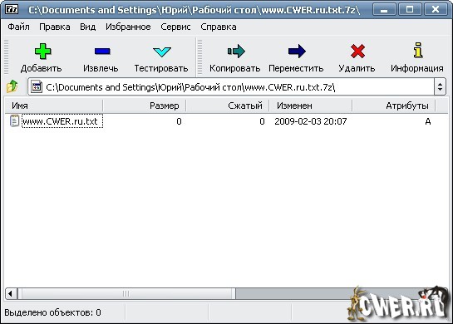The width and height of the screenshot is (453, 324).
Task: Click the date 2009-02-03 20:07
Action: [311, 121]
